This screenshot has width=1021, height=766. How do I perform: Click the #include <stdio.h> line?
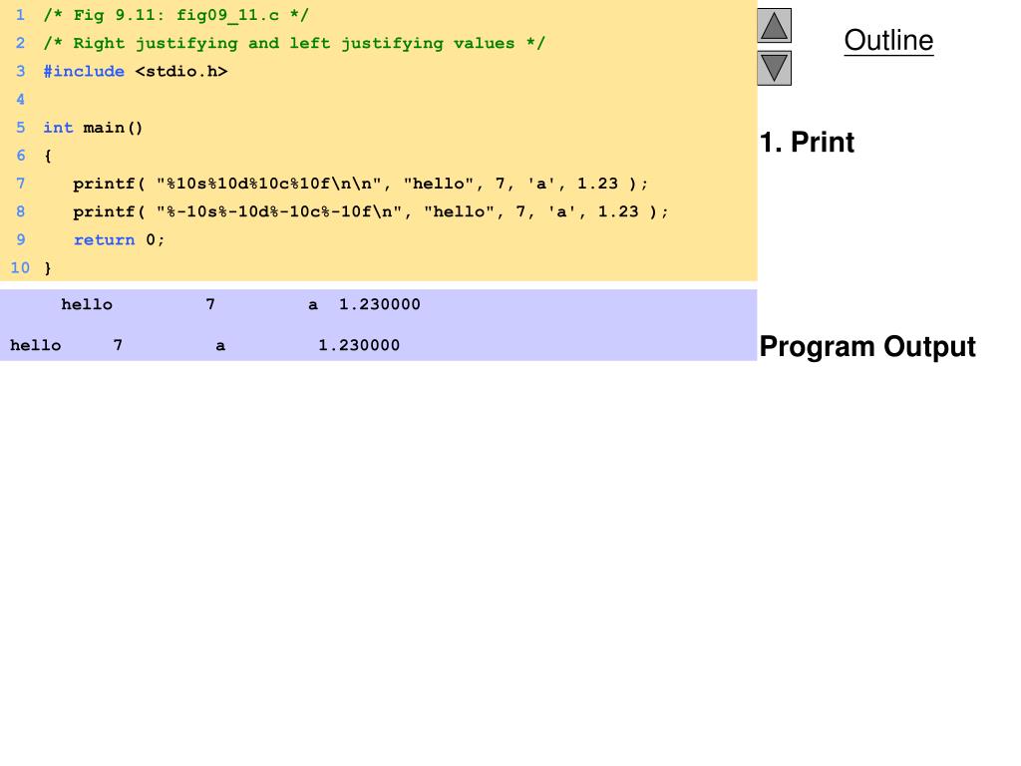coord(136,71)
